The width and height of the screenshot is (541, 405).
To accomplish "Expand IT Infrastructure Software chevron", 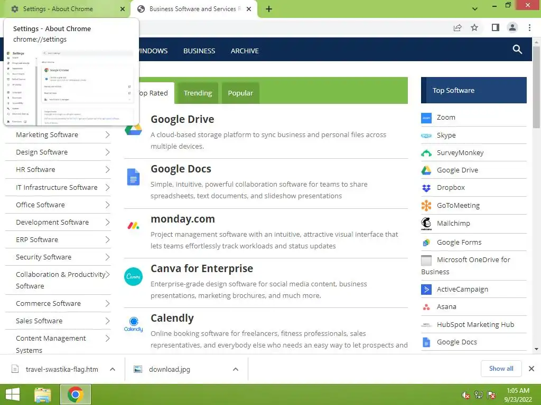I will point(107,187).
